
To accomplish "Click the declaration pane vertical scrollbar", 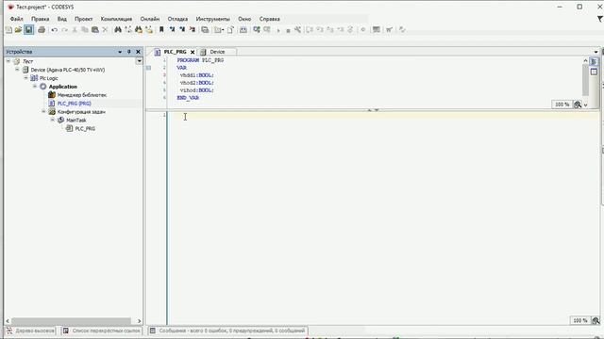I will (x=585, y=80).
